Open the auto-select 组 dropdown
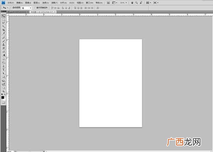This screenshot has width=213, height=152. 26,8
